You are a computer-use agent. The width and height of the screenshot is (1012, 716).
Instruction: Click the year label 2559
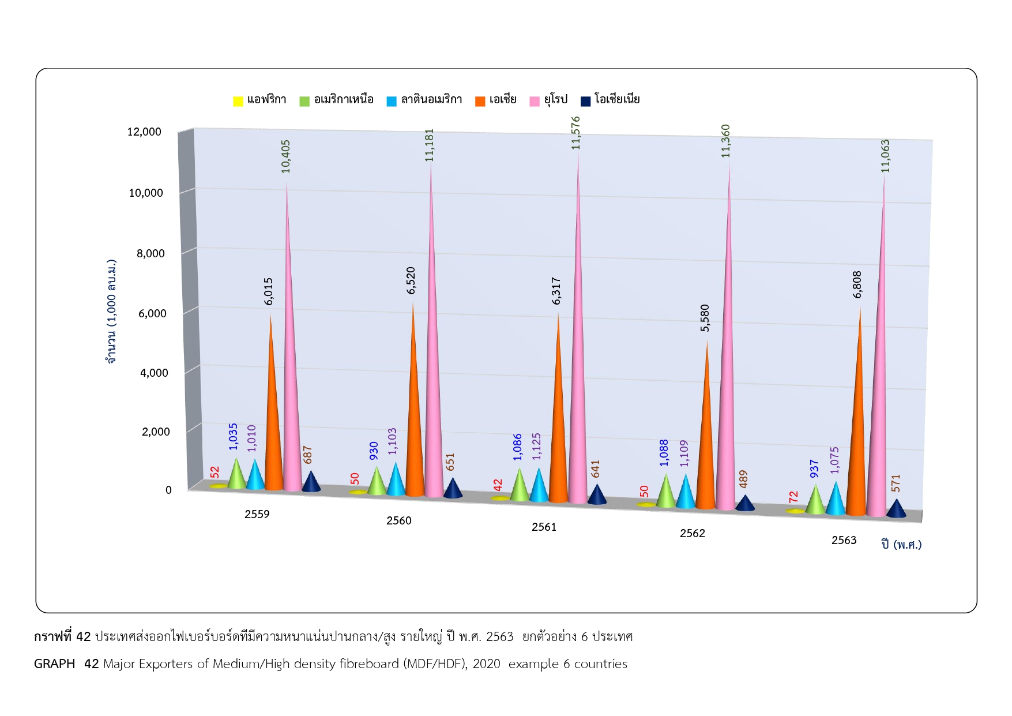(257, 514)
